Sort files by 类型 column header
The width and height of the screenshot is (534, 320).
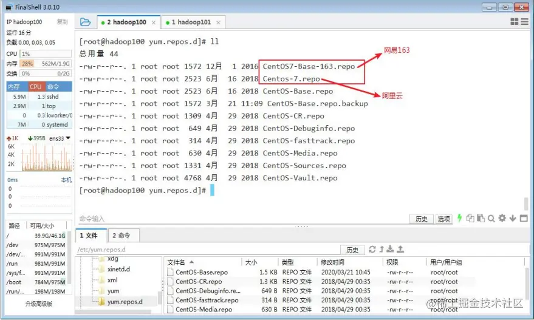pyautogui.click(x=298, y=262)
